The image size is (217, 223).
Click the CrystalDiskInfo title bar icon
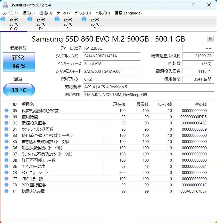click(6, 5)
